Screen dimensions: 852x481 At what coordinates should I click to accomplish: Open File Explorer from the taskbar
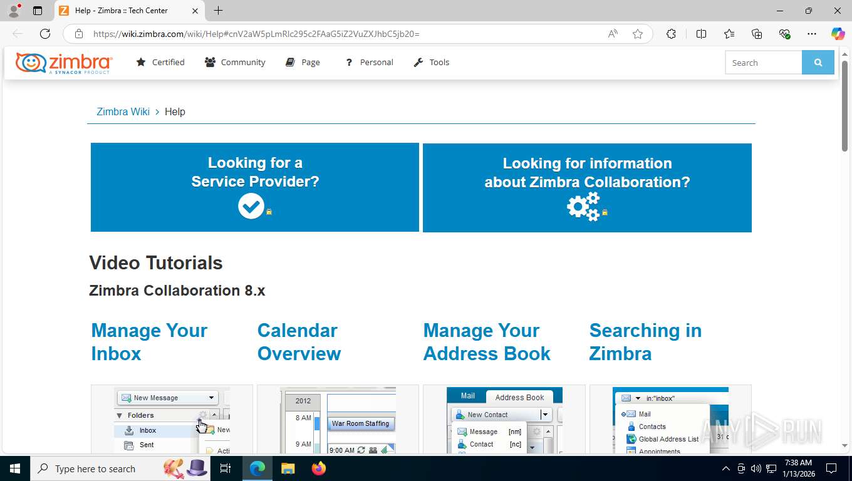[288, 468]
